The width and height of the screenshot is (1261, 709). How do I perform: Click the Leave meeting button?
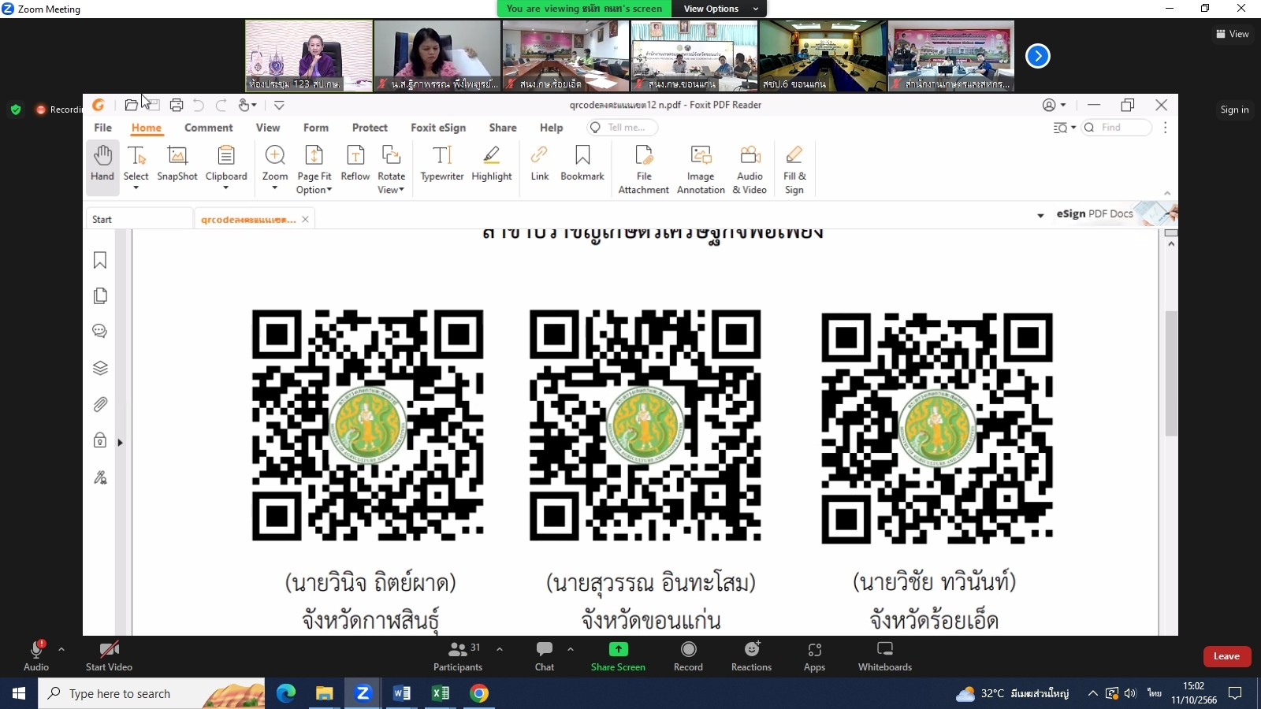click(x=1226, y=656)
